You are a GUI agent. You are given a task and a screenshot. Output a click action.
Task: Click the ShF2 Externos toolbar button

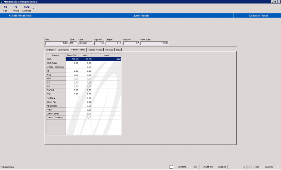[27, 9]
